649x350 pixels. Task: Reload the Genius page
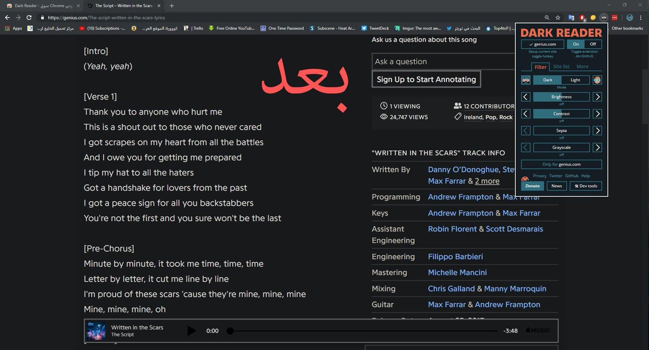pyautogui.click(x=29, y=17)
